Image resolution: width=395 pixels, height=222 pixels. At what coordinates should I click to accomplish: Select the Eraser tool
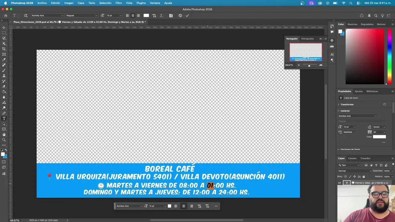[4, 86]
